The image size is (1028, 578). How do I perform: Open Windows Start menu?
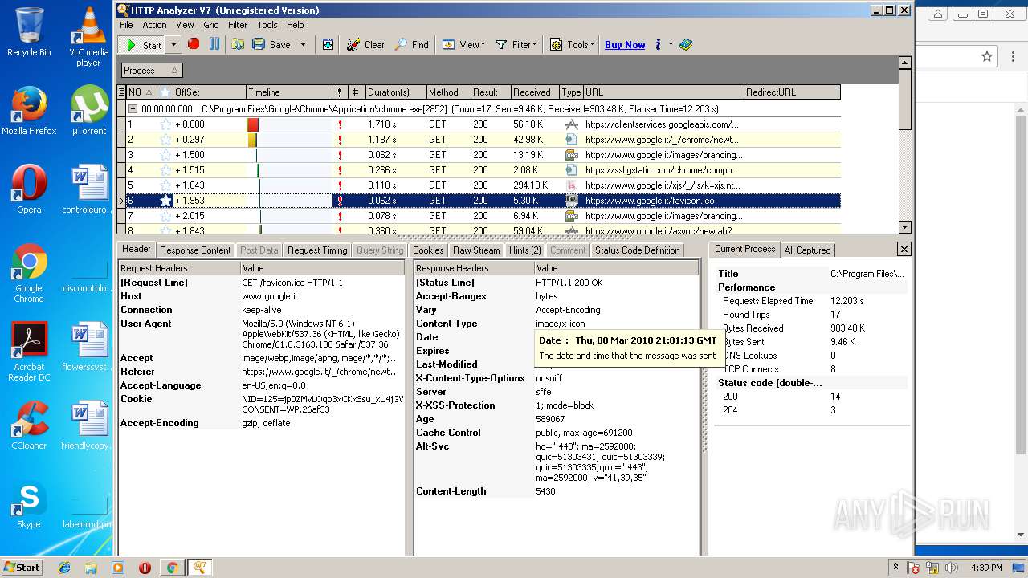[x=22, y=567]
